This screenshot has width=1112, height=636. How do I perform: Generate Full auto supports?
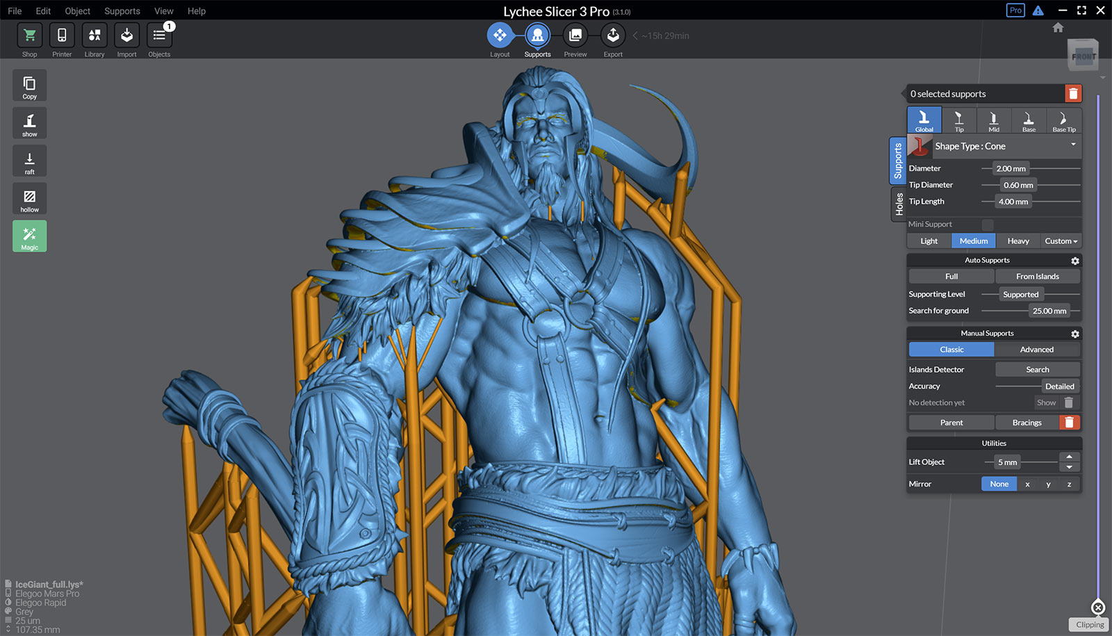point(951,277)
